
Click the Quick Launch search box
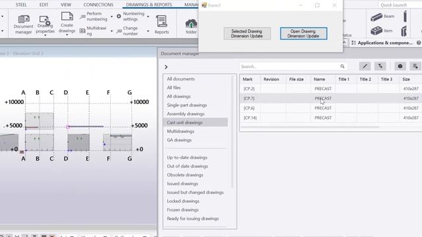pos(400,5)
